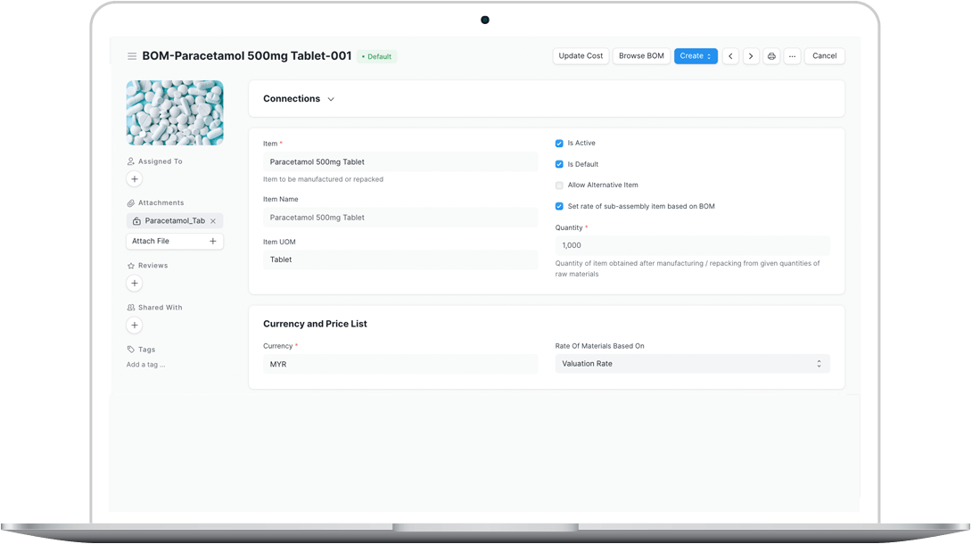Open the Create dropdown button

pos(696,56)
